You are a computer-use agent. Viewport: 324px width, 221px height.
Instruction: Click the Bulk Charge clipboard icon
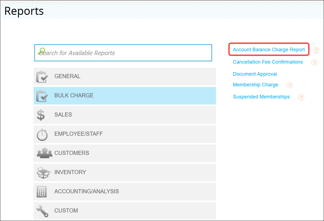tap(42, 96)
